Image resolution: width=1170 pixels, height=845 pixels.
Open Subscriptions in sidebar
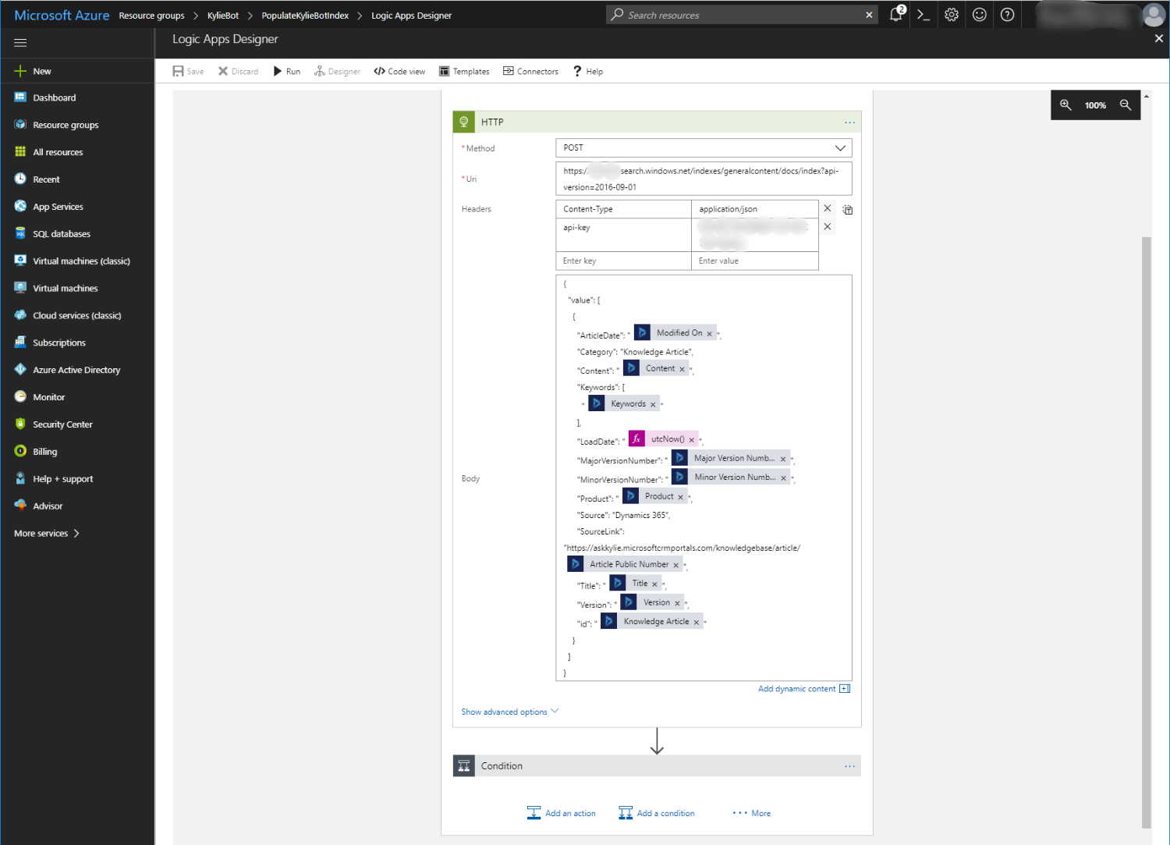[59, 343]
